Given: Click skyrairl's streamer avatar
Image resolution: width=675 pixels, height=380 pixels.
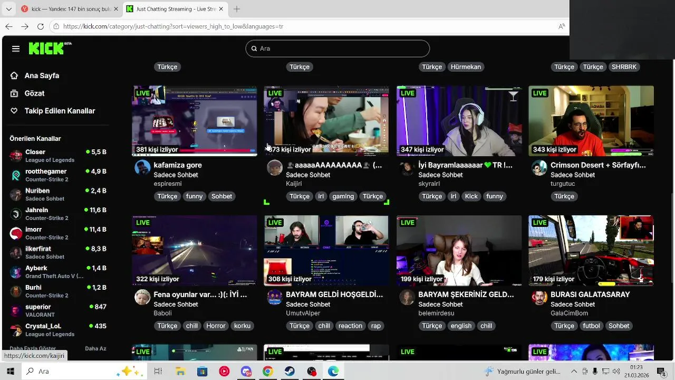Looking at the screenshot, I should 407,168.
